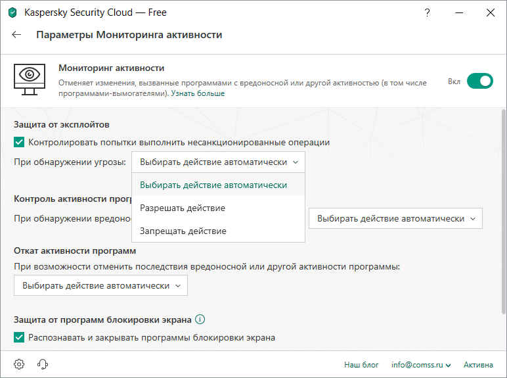Image resolution: width=507 pixels, height=378 pixels.
Task: Open help with the question mark icon
Action: pos(427,12)
